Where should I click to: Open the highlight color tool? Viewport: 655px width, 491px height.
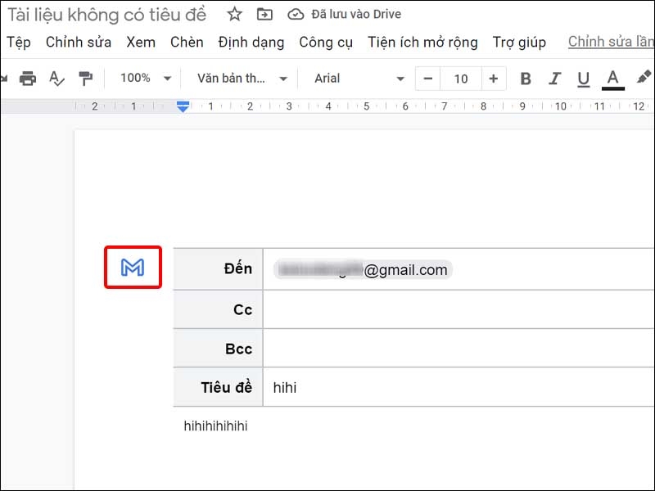pyautogui.click(x=644, y=79)
